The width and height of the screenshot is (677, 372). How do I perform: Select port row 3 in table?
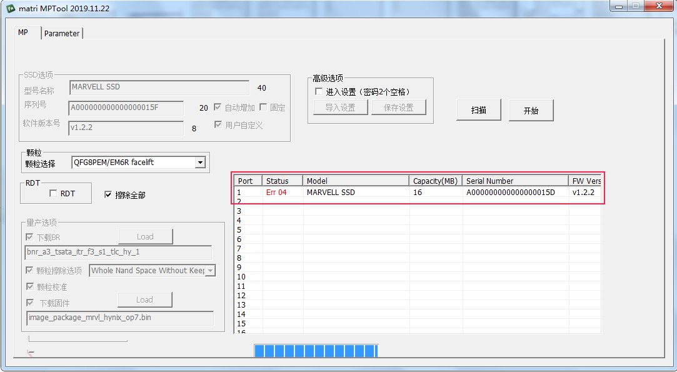pos(418,211)
